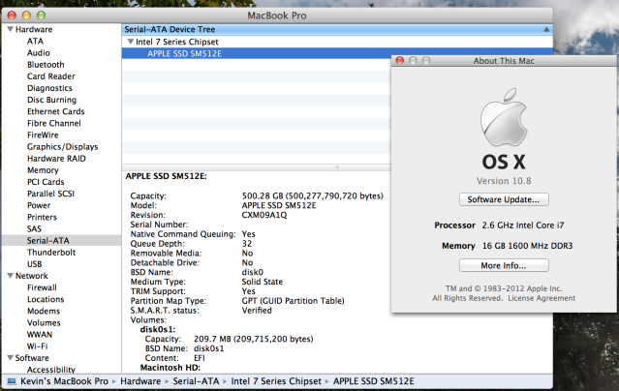Open Printers hardware entry

(42, 217)
